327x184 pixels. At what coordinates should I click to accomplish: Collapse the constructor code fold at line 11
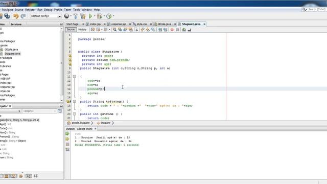click(74, 77)
